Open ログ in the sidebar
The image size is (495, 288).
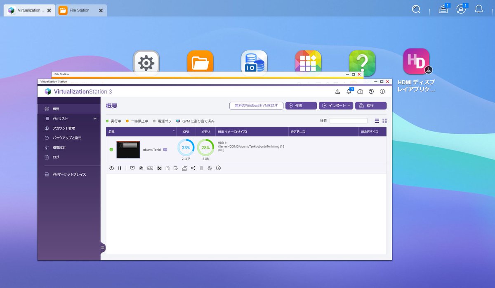69,157
